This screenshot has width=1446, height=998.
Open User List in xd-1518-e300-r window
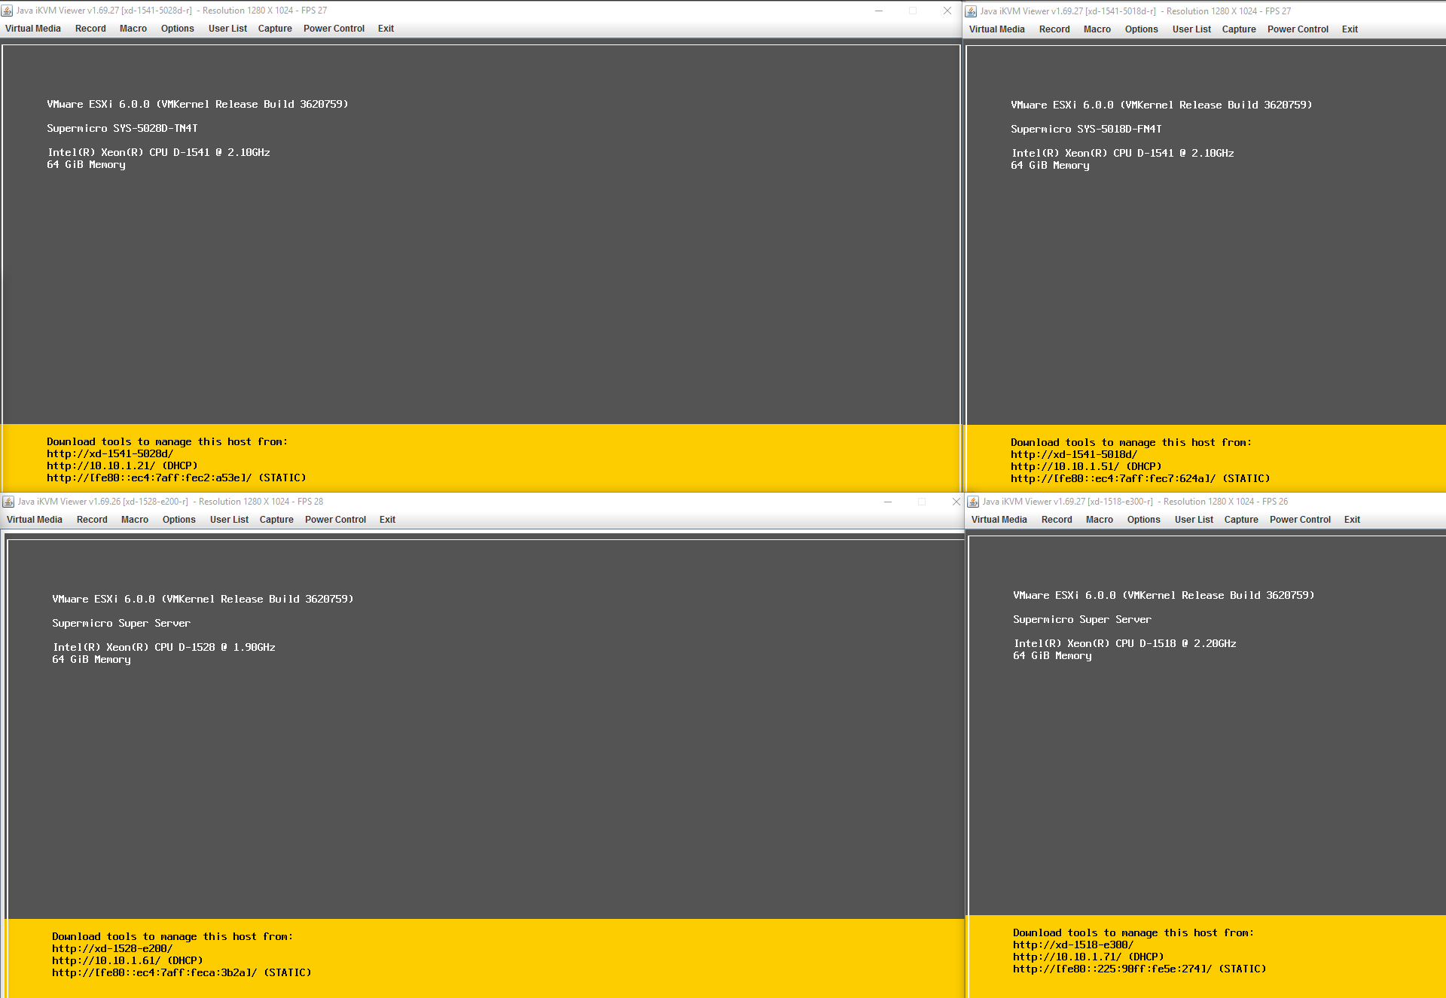pos(1194,520)
